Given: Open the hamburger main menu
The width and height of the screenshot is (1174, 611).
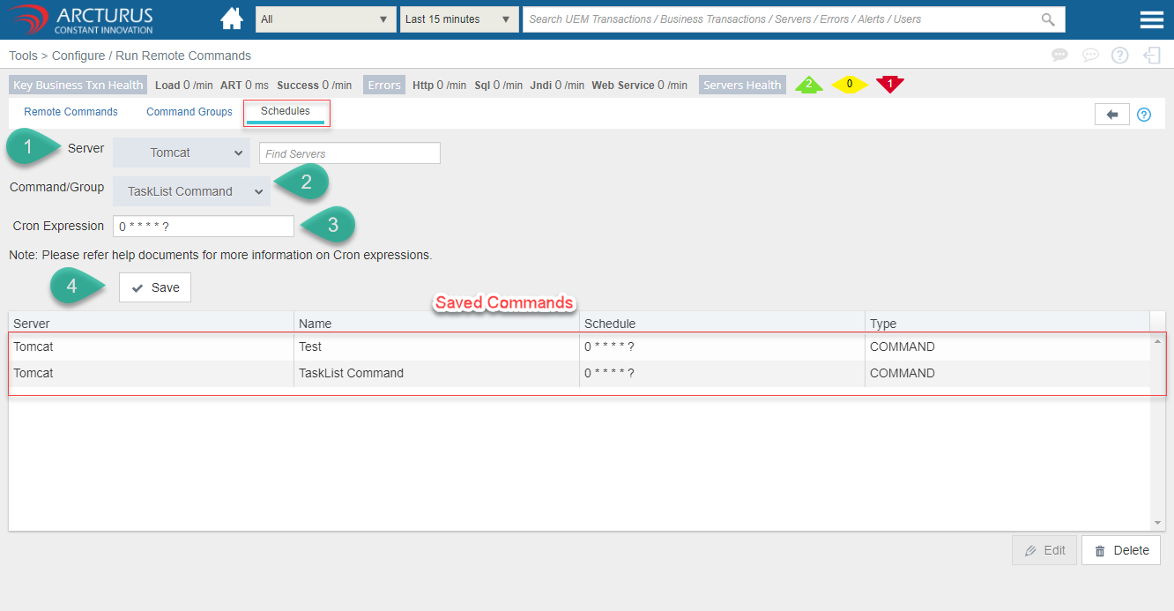Looking at the screenshot, I should point(1151,20).
